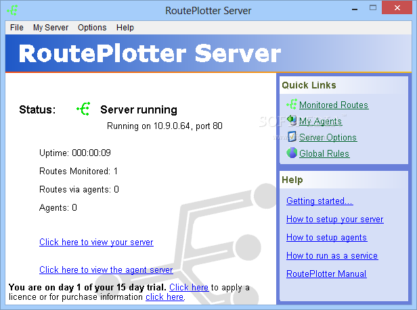Open the My Server menu
The height and width of the screenshot is (310, 417).
coord(51,28)
